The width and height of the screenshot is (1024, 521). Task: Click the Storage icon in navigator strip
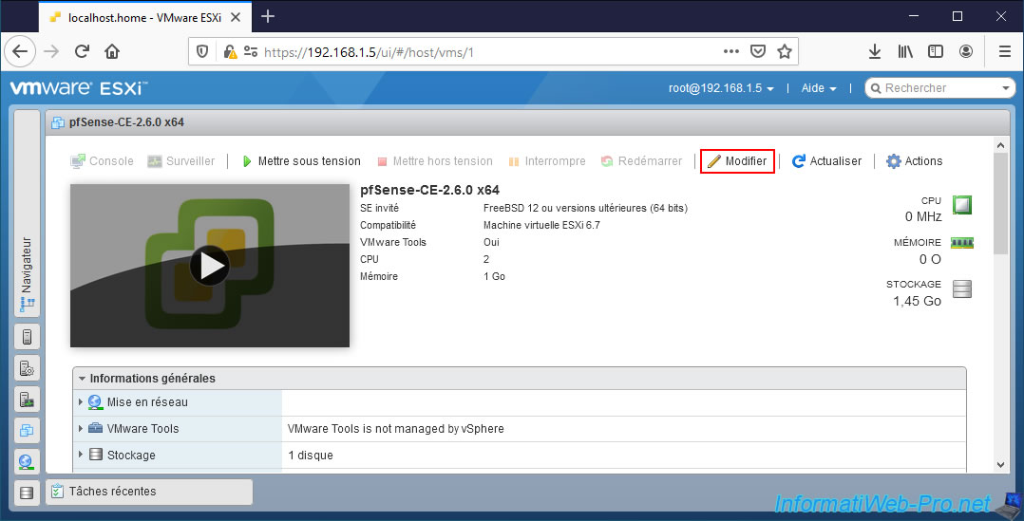click(27, 493)
